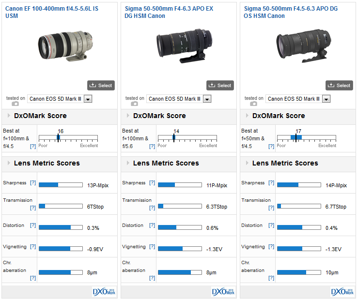Click the 0.3% distortion value
357x300 pixels.
coord(93,228)
